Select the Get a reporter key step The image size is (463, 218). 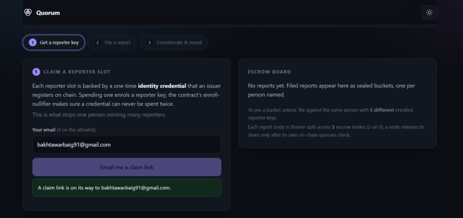click(54, 42)
